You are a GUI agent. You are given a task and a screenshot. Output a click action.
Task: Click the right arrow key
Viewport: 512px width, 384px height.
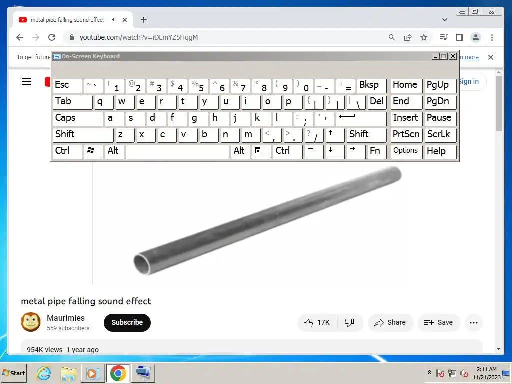(356, 151)
